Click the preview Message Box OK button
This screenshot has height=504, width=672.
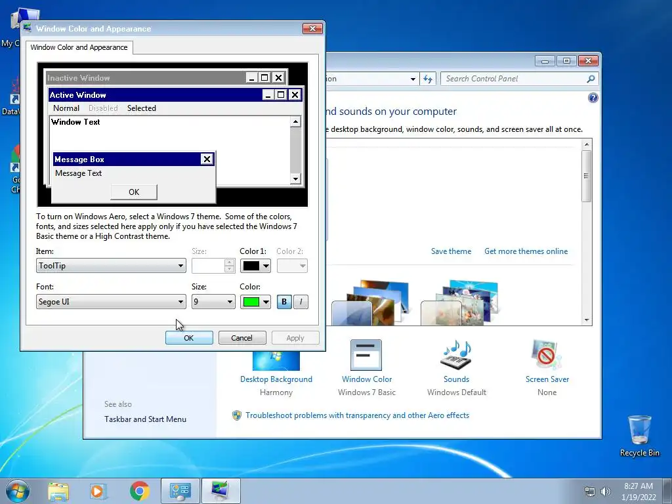134,192
